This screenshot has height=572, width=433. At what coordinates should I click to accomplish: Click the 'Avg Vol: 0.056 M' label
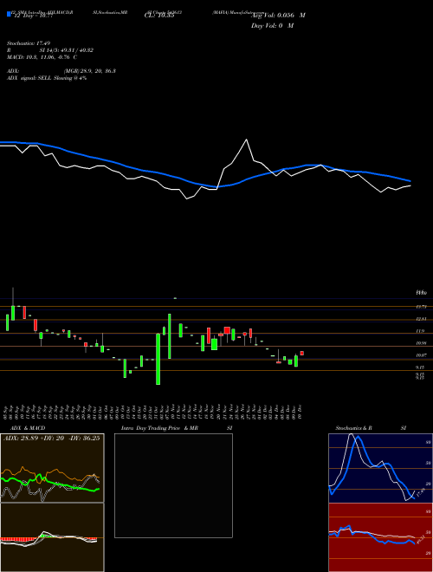click(x=279, y=16)
